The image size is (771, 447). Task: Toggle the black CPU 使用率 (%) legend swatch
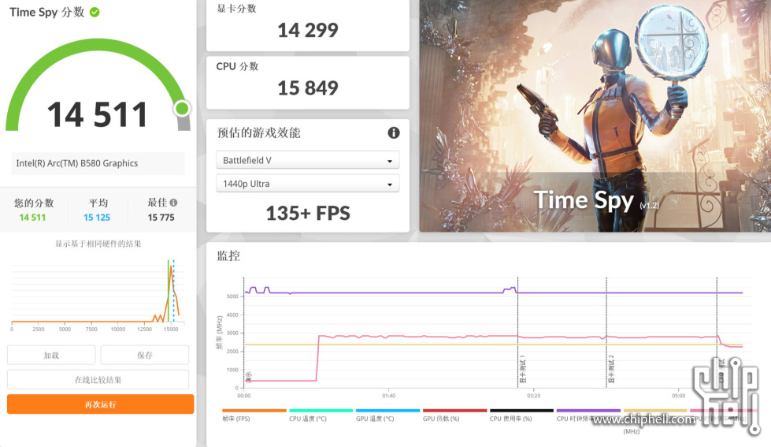[x=521, y=410]
